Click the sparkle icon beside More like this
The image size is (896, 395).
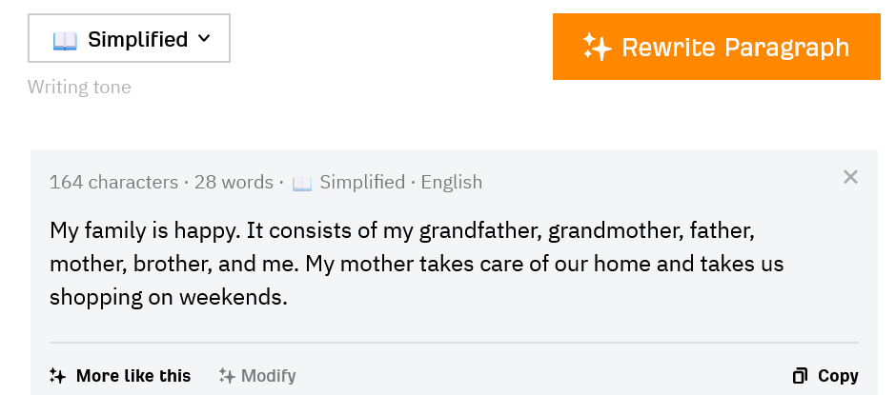pos(58,376)
